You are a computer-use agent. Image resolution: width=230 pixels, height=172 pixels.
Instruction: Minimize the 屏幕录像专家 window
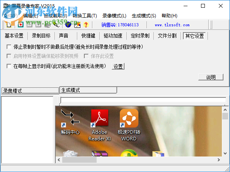[x=186, y=6]
